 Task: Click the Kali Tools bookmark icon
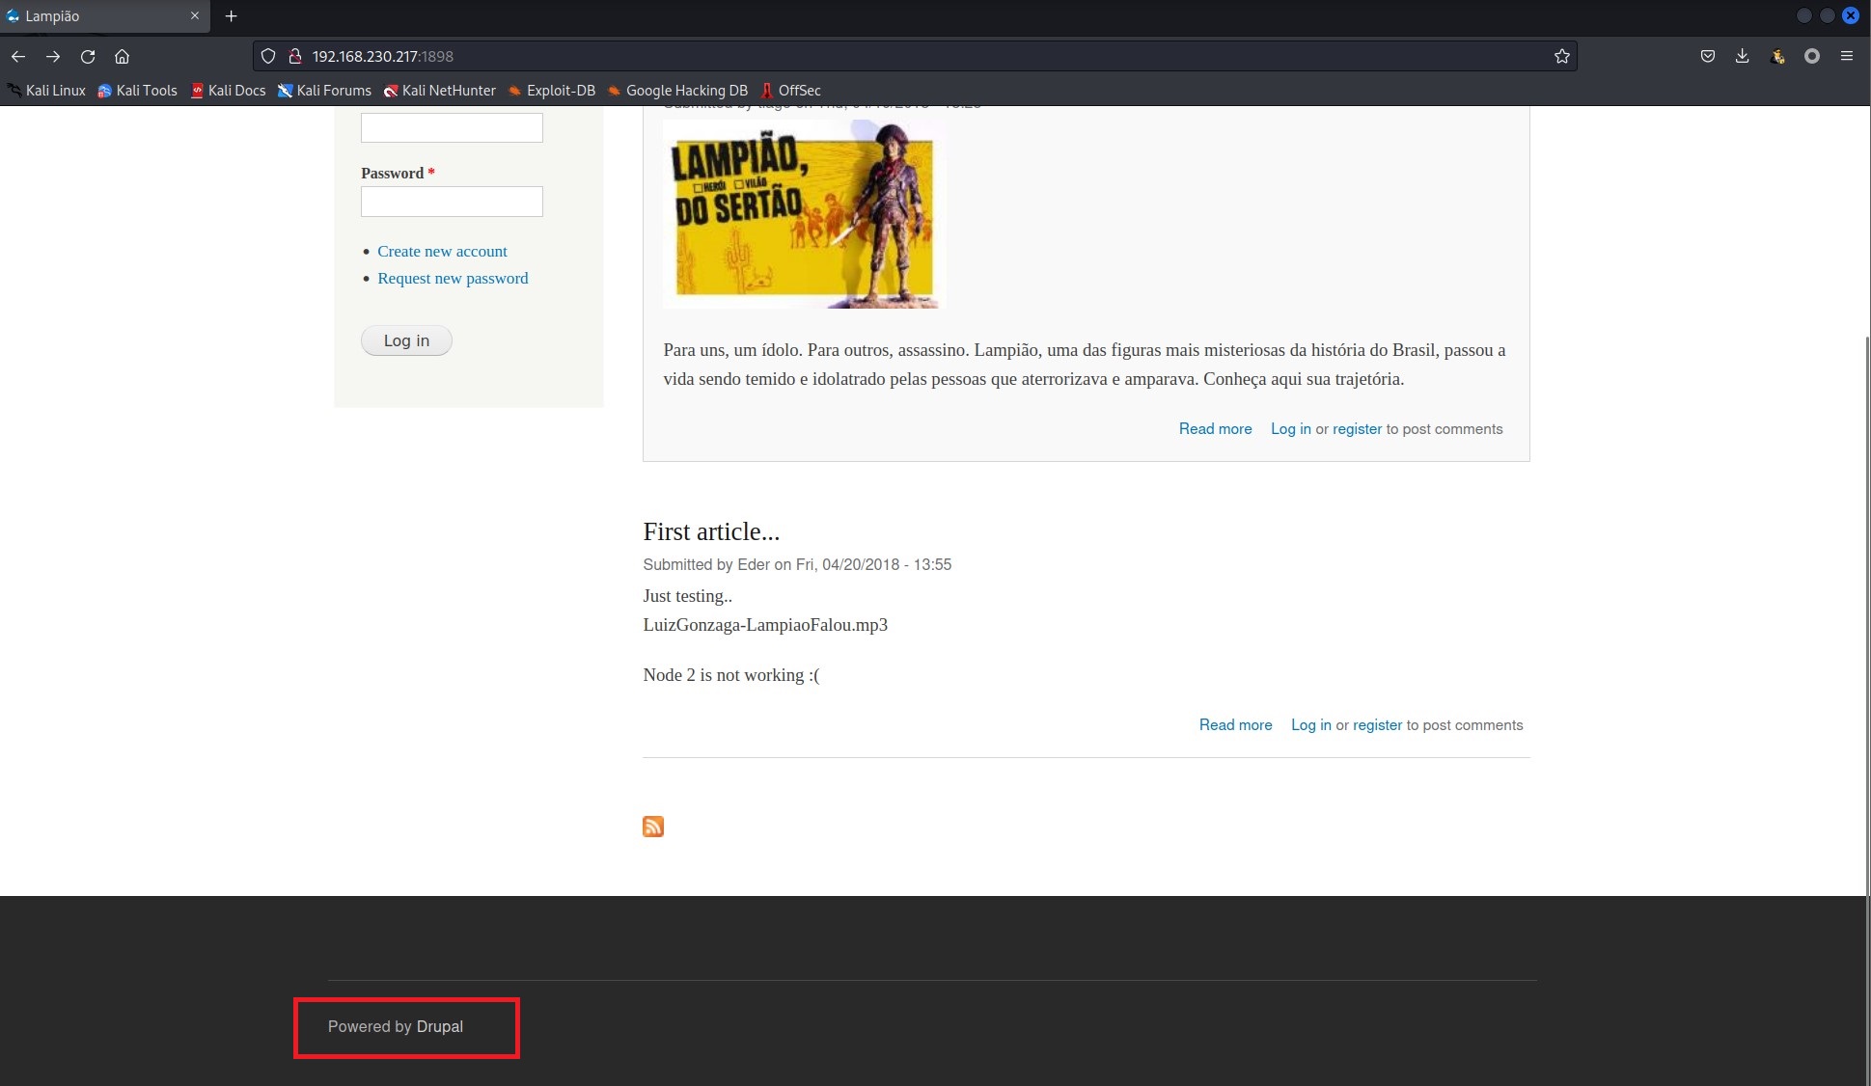coord(105,91)
